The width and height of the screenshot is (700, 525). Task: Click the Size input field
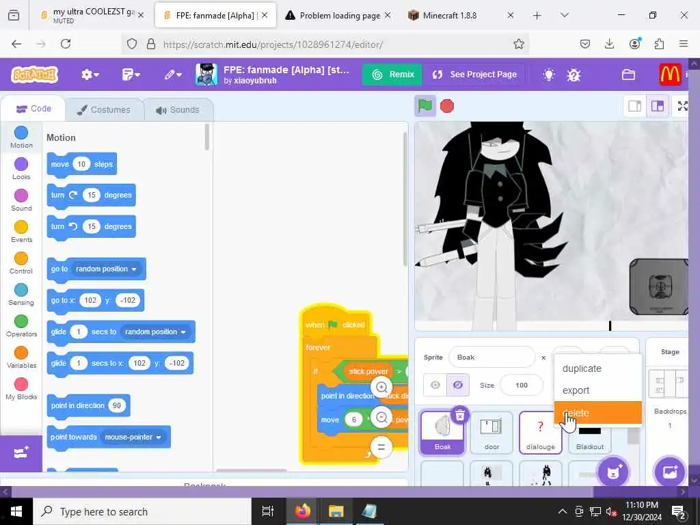[522, 385]
